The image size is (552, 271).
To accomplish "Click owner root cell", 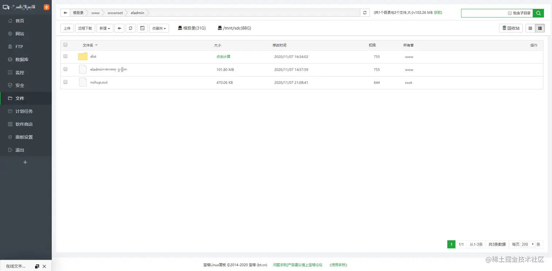I will pos(409,83).
